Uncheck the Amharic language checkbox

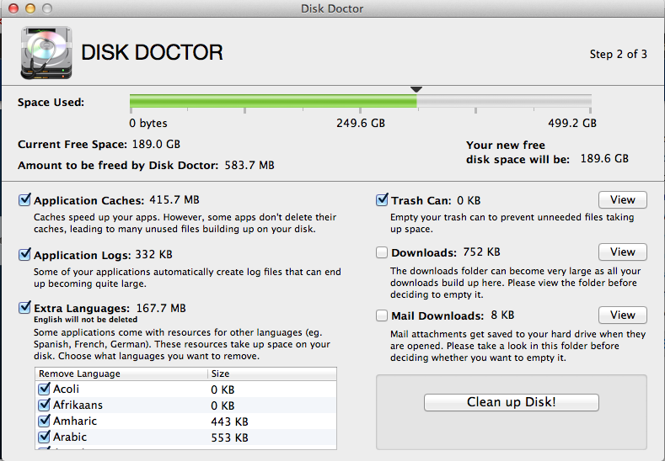pyautogui.click(x=44, y=421)
